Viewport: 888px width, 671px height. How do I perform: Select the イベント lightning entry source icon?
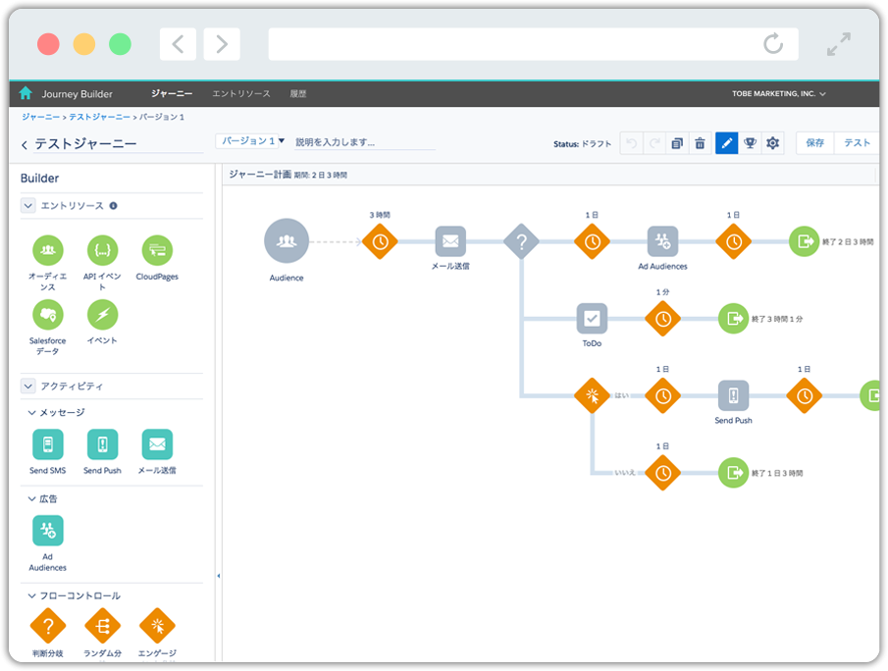pos(102,315)
